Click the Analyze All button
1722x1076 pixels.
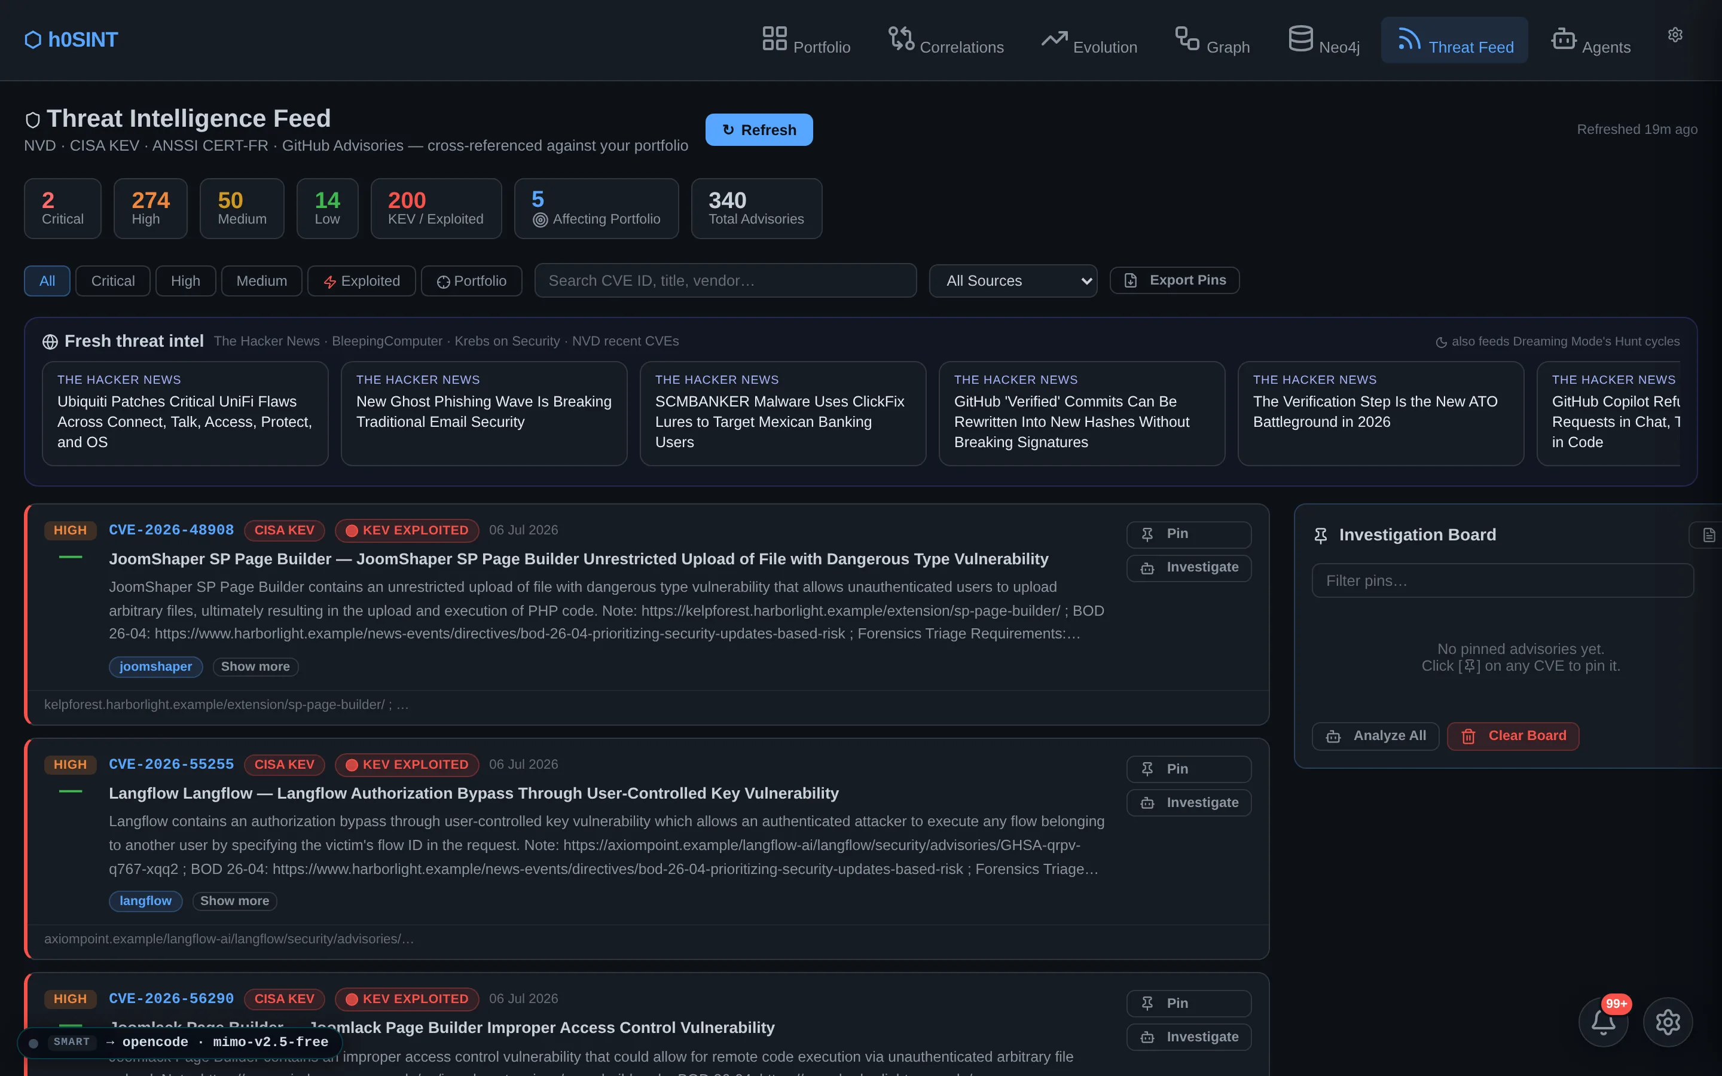coord(1375,736)
